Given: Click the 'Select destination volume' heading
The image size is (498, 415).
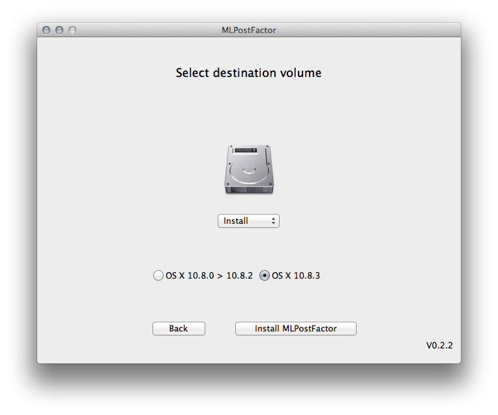Looking at the screenshot, I should point(248,73).
